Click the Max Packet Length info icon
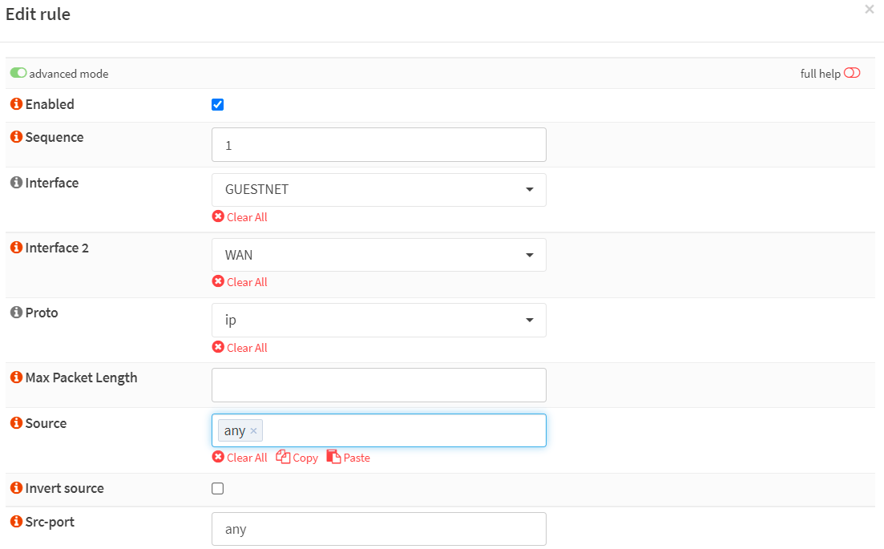The image size is (884, 549). [16, 377]
